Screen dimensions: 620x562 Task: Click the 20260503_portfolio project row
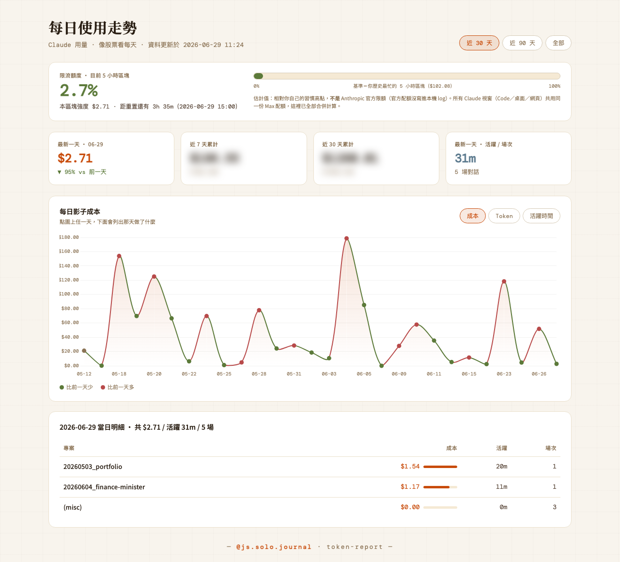coord(310,467)
